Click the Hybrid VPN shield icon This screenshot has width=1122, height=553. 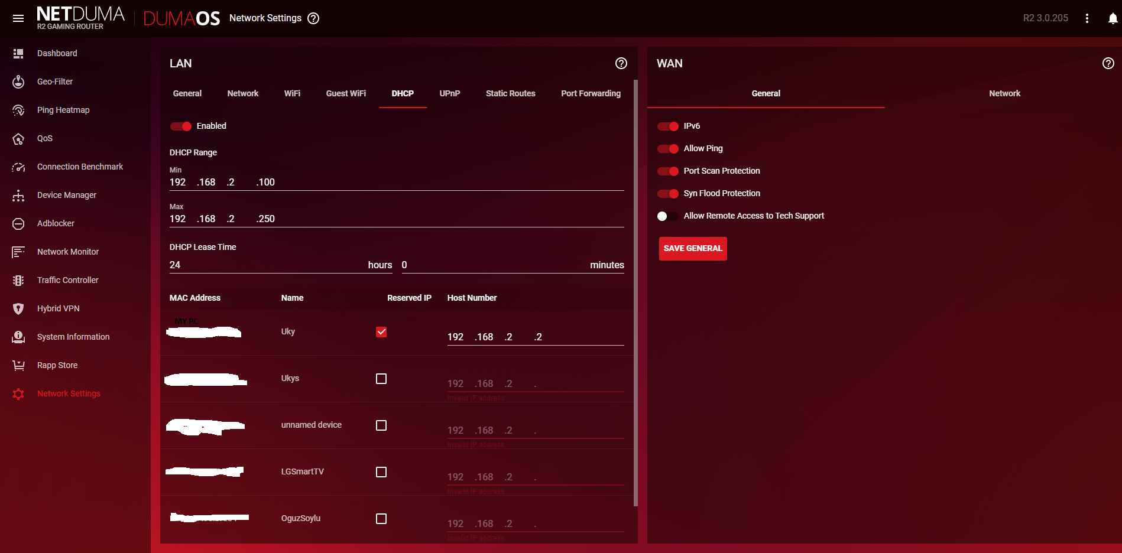point(18,308)
